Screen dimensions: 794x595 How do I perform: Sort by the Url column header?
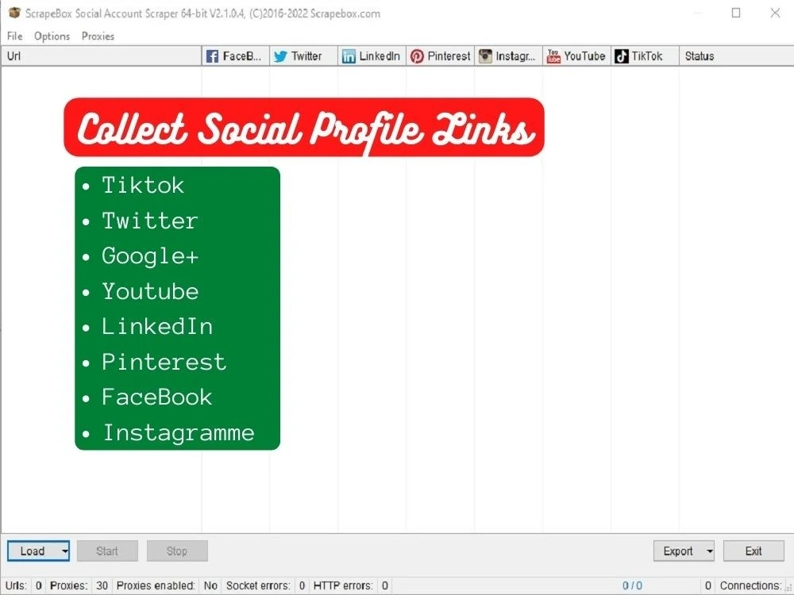[102, 56]
